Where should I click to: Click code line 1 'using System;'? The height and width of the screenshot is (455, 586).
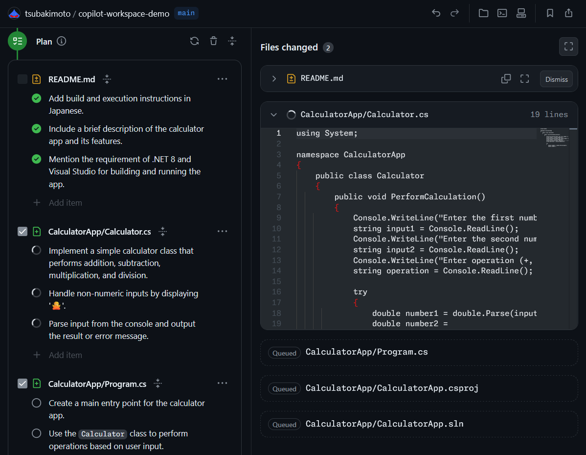[327, 133]
